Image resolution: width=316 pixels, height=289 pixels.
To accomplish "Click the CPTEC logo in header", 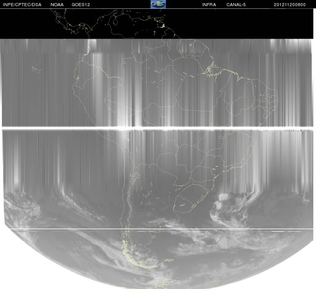I will [158, 4].
